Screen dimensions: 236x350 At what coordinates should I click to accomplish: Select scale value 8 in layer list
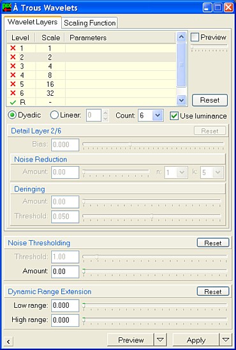(x=50, y=75)
